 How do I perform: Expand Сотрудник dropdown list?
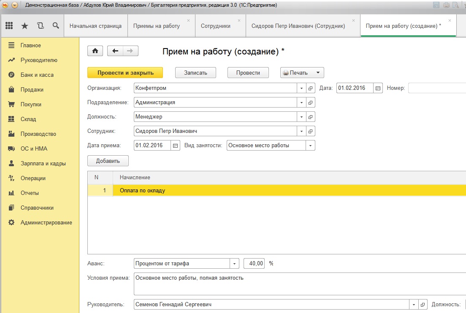tap(301, 131)
